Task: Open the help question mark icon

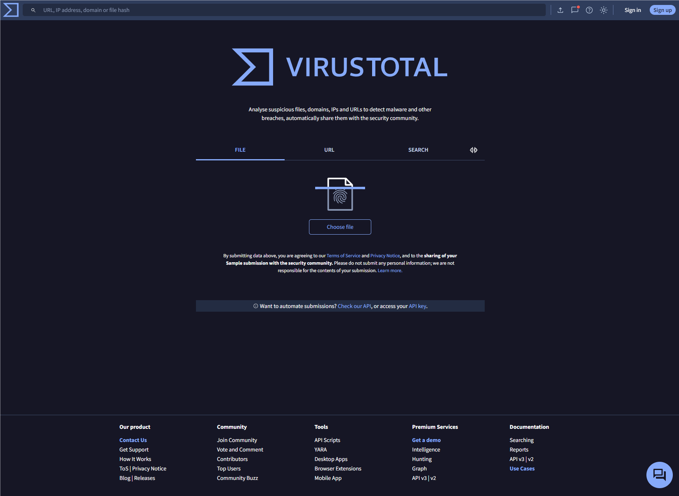Action: (x=589, y=10)
